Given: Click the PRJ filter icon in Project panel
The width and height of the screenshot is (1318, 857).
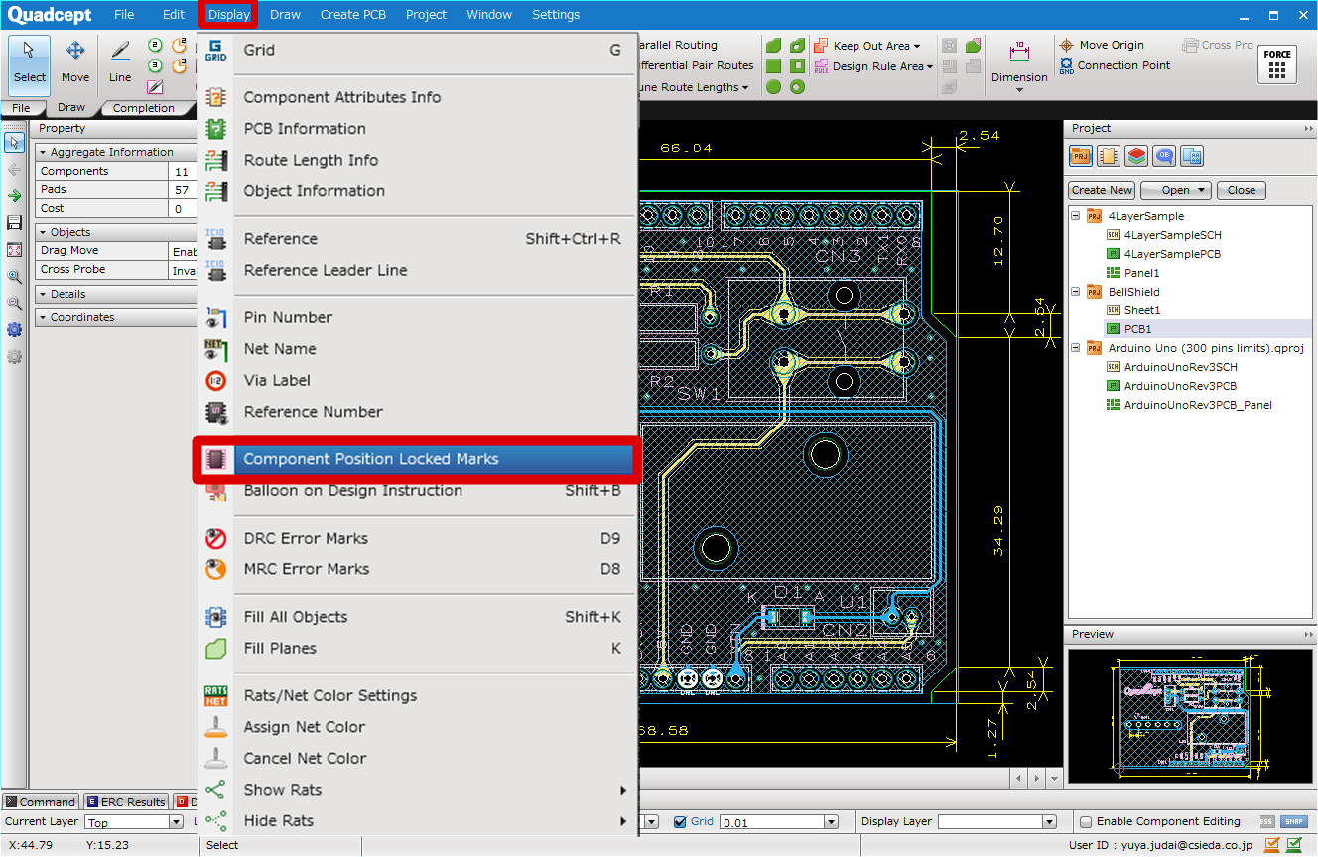Looking at the screenshot, I should pos(1080,155).
